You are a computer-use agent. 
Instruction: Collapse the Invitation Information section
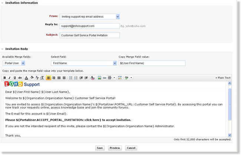(2, 3)
